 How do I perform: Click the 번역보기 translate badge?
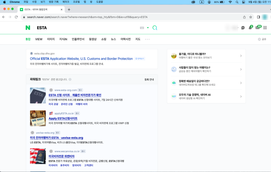(140, 59)
